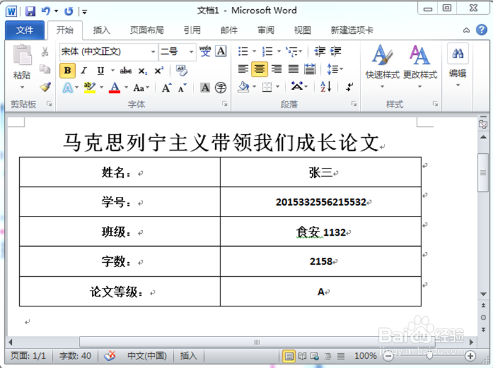Toggle bold formatting in the Font group
The height and width of the screenshot is (368, 493).
[67, 70]
